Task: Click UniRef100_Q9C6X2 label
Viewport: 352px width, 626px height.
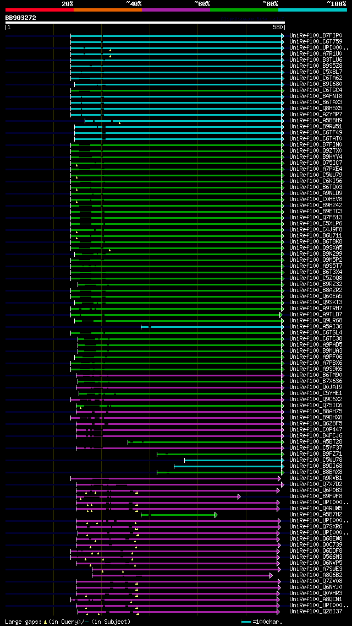Action: coord(316,400)
